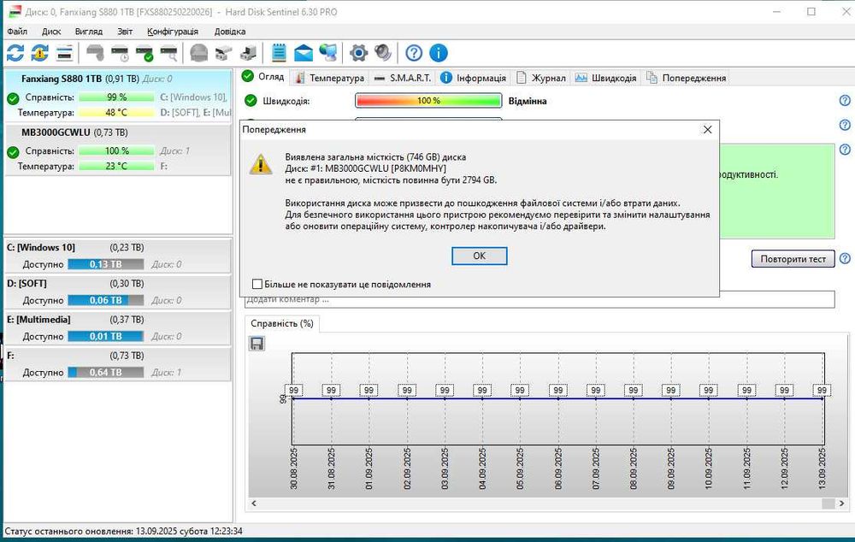Switch to the Попередження tab
Viewport: 855px width, 542px height.
686,78
